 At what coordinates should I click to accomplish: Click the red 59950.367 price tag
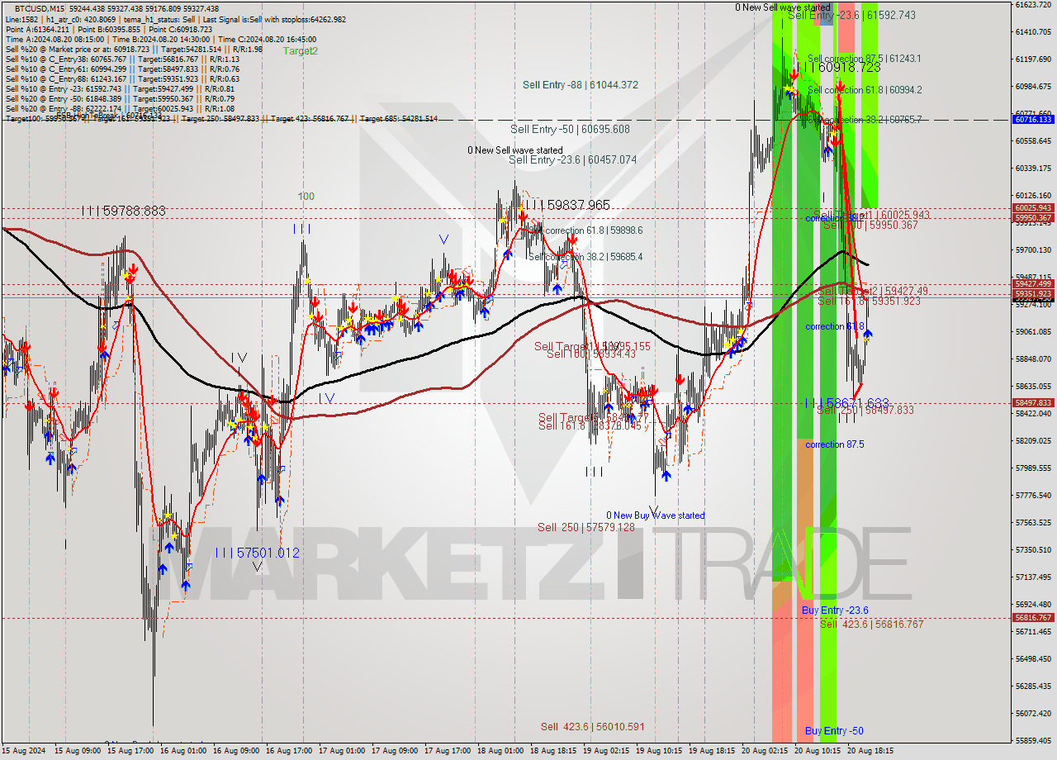click(x=1033, y=217)
